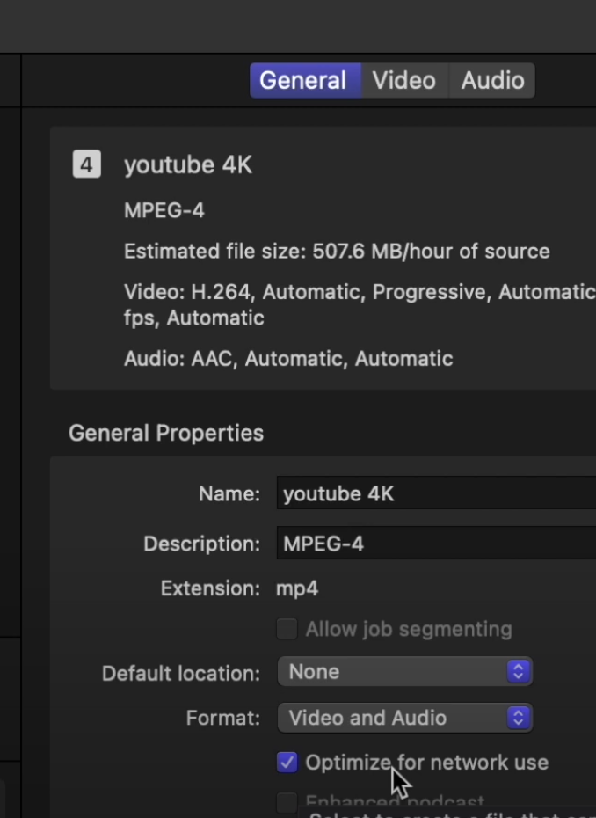Click Estimated file size text
The width and height of the screenshot is (596, 818).
337,252
